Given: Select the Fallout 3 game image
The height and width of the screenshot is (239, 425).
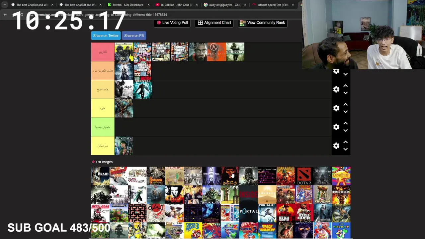Looking at the screenshot, I should click(x=100, y=195).
